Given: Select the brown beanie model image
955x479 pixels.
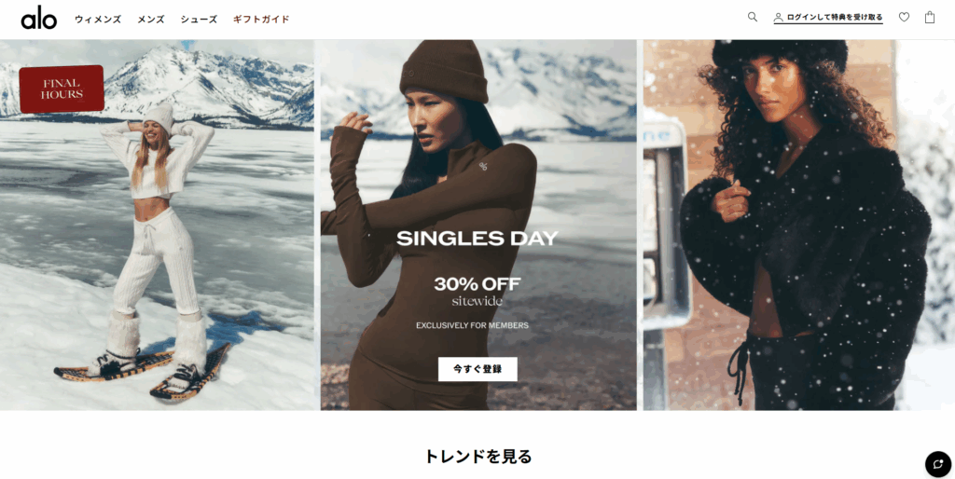Looking at the screenshot, I should 478,226.
